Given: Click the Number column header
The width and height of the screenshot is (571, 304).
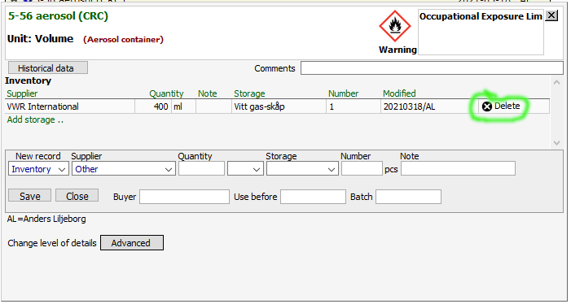Looking at the screenshot, I should (x=343, y=93).
